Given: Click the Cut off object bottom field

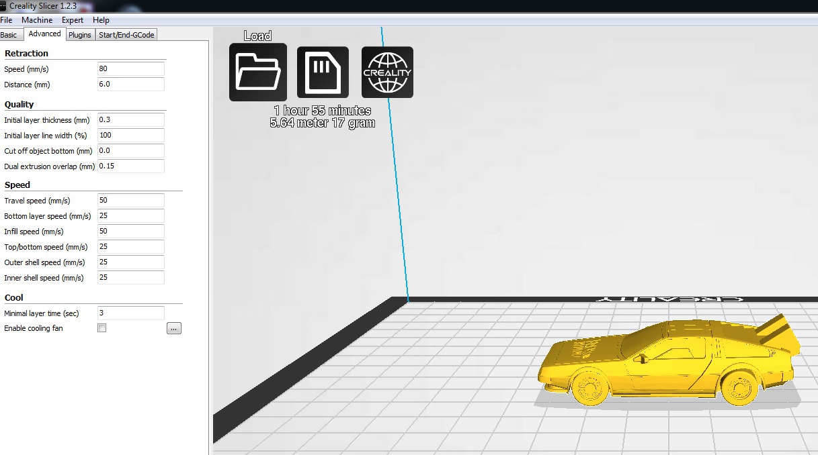Looking at the screenshot, I should (x=131, y=151).
